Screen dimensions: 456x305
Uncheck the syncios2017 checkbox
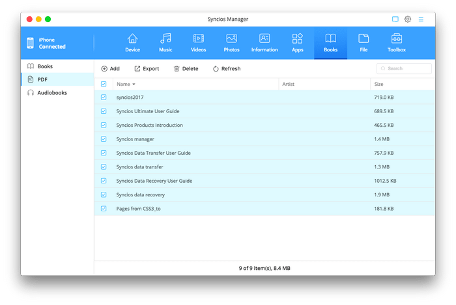point(104,97)
